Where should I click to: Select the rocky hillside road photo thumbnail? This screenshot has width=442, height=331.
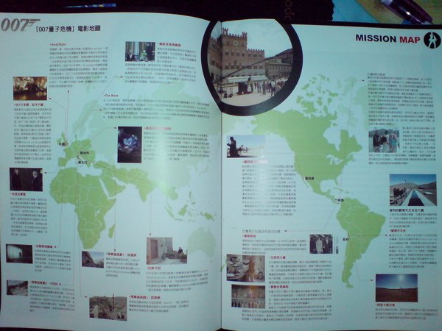tap(18, 288)
